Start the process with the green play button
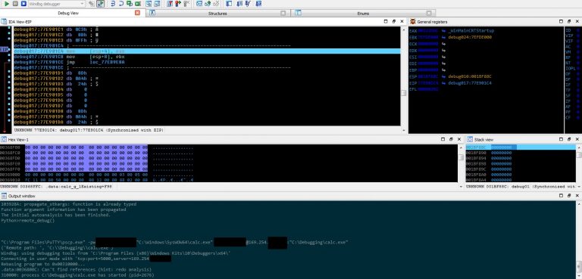This screenshot has width=582, height=279. tap(7, 4)
